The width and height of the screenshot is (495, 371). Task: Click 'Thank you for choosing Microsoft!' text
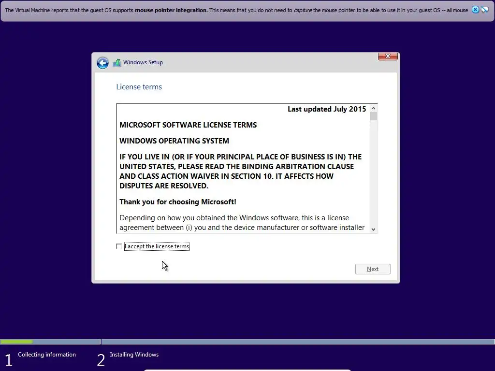(x=178, y=202)
